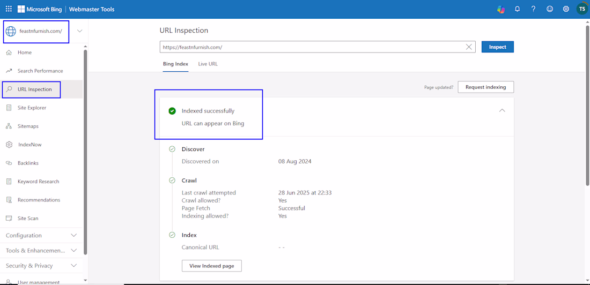
Task: Collapse the Indexed successfully panel
Action: (502, 110)
